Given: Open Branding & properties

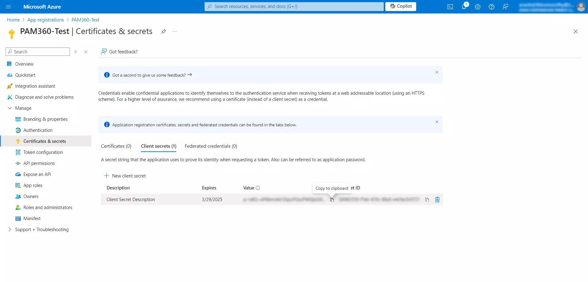Looking at the screenshot, I should (46, 119).
